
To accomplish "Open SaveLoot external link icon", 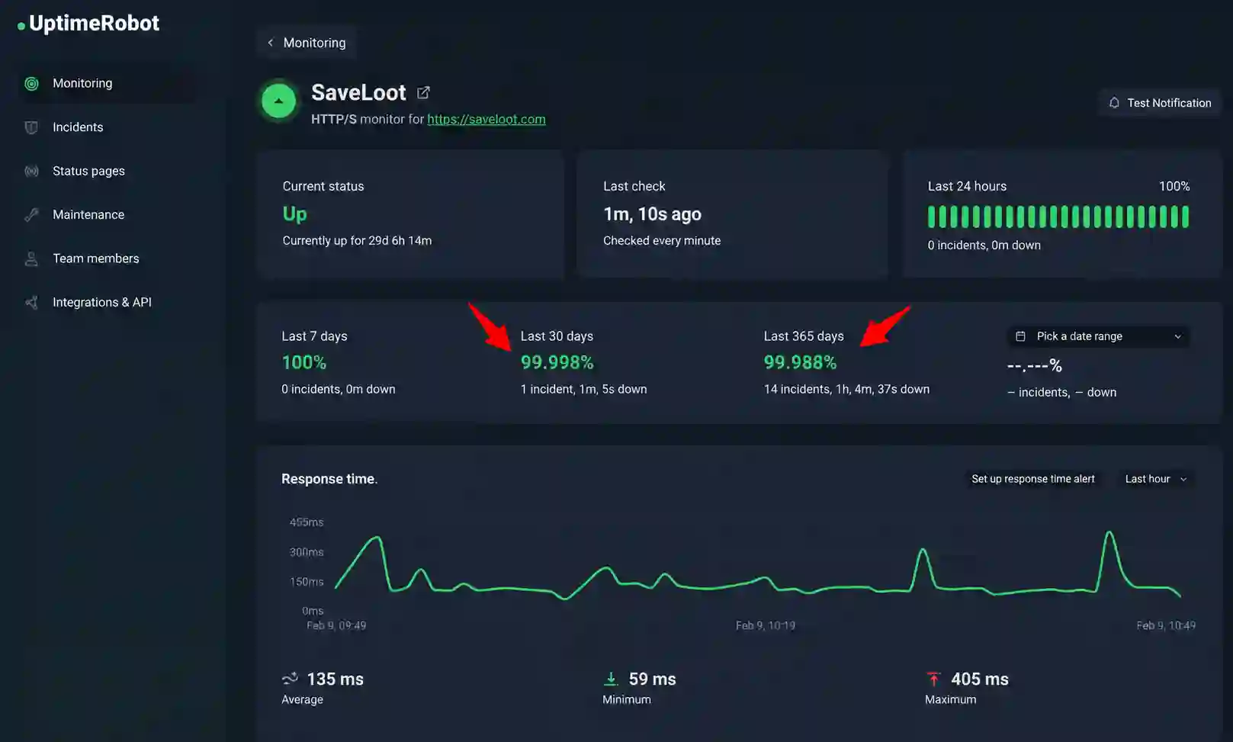I will [423, 92].
